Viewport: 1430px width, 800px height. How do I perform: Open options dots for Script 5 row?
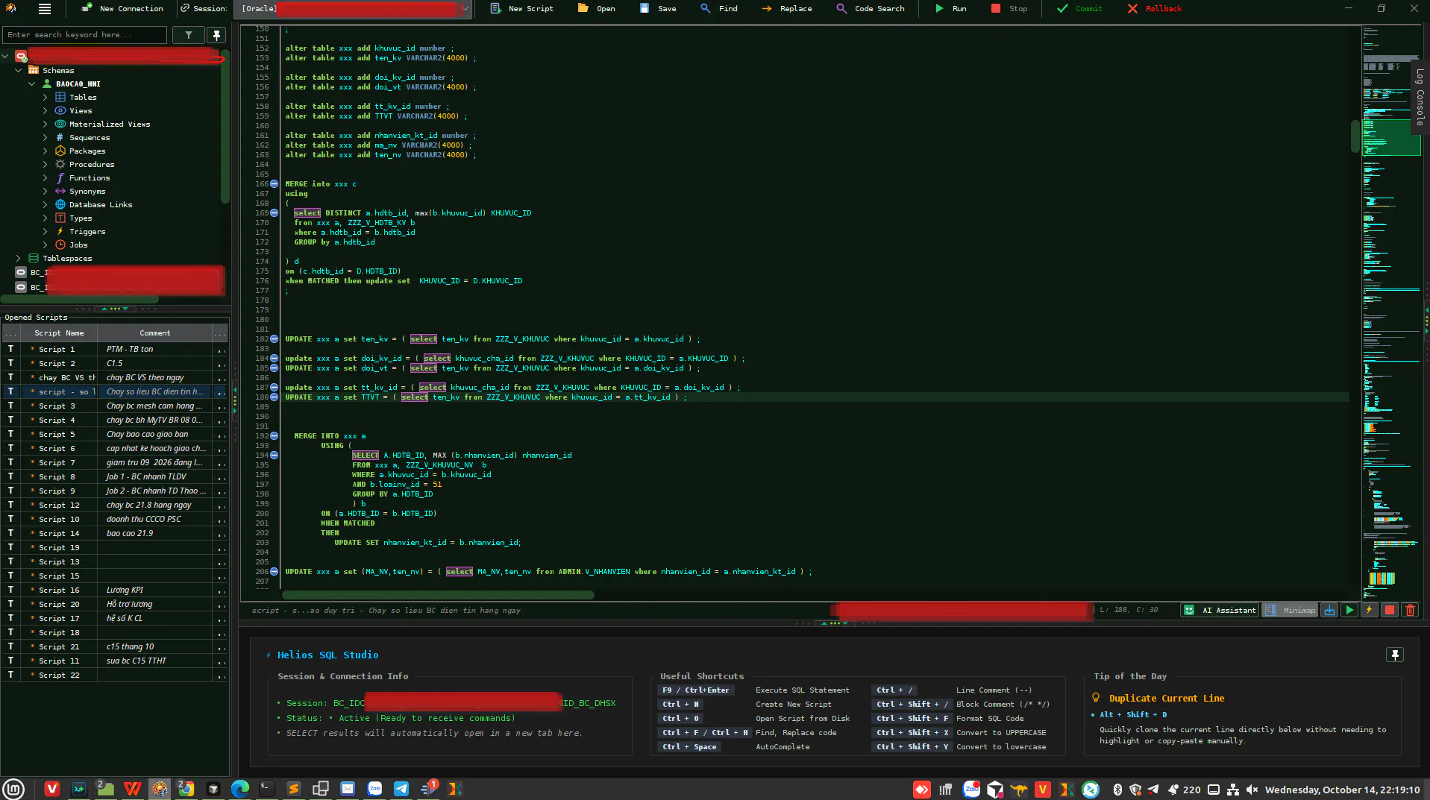[221, 434]
